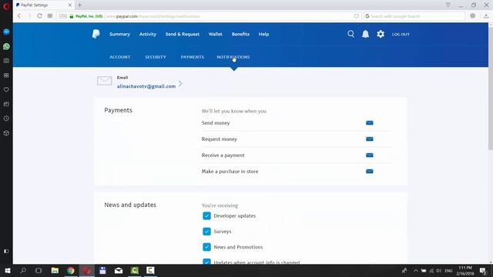Open Task View on taskbar
Viewport: 493px width, 277px height.
(39, 271)
